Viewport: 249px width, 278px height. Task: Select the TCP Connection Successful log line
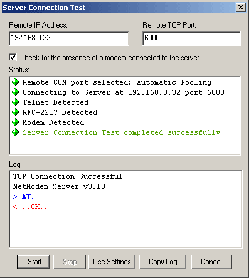click(x=68, y=176)
